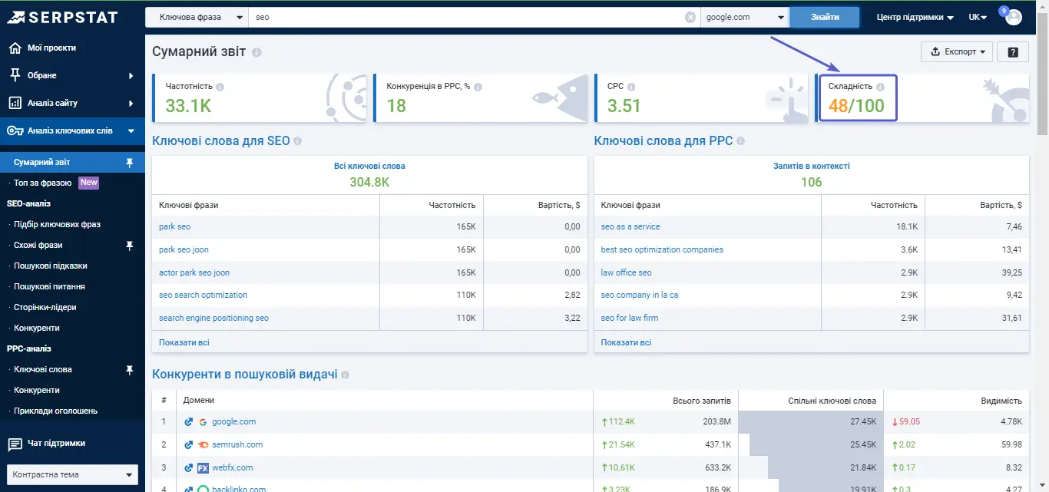Viewport: 1049px width, 492px height.
Task: Open external link icon for google.com row
Action: click(188, 421)
